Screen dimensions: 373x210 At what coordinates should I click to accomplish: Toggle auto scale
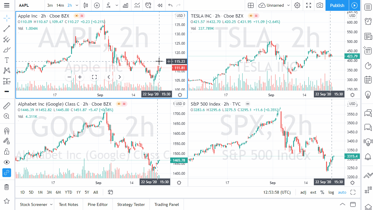click(x=342, y=192)
